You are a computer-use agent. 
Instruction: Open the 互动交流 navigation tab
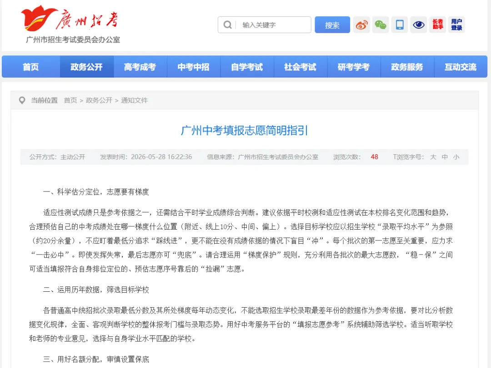click(x=461, y=67)
